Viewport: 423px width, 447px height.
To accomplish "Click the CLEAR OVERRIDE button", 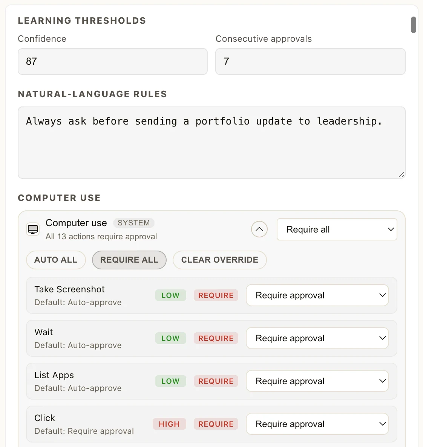I will point(220,260).
